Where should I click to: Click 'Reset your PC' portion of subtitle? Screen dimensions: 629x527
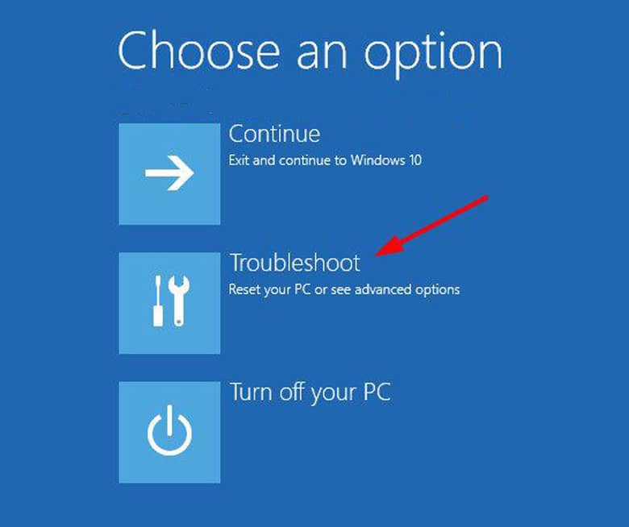pos(269,289)
